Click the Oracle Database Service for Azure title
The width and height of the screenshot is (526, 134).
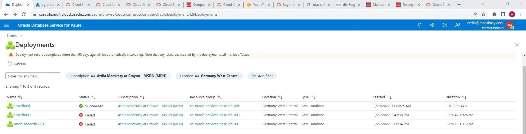click(50, 25)
